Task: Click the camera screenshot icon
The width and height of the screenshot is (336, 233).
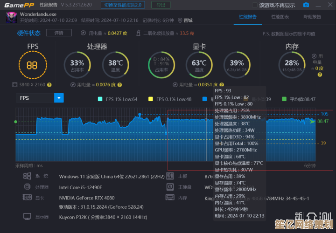Action: pyautogui.click(x=306, y=5)
